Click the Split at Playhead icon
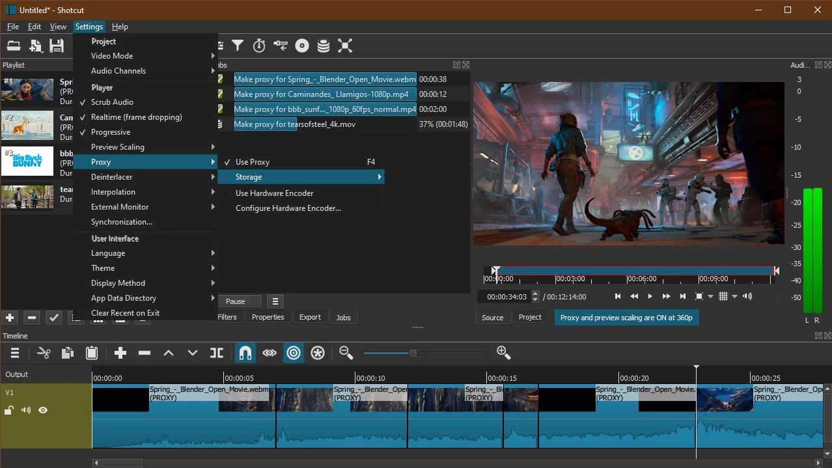The width and height of the screenshot is (832, 468). [217, 353]
